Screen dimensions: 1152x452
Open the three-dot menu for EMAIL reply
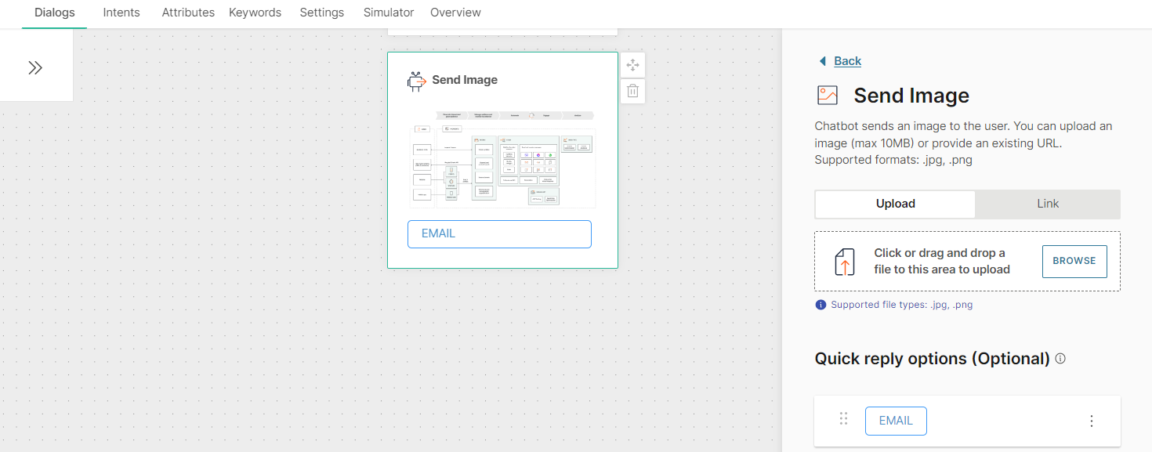(1092, 421)
